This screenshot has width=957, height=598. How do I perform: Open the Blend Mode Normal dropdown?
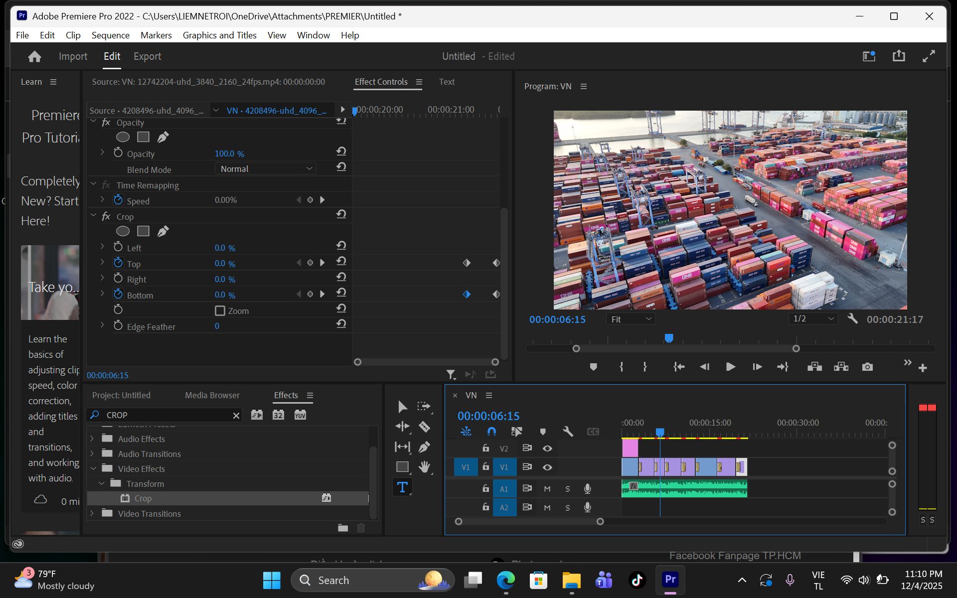(266, 169)
